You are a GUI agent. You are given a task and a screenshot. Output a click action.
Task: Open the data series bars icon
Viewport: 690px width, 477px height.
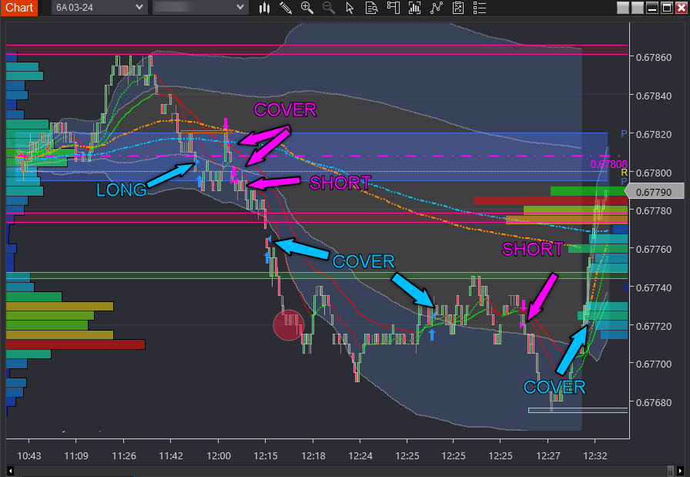click(414, 8)
